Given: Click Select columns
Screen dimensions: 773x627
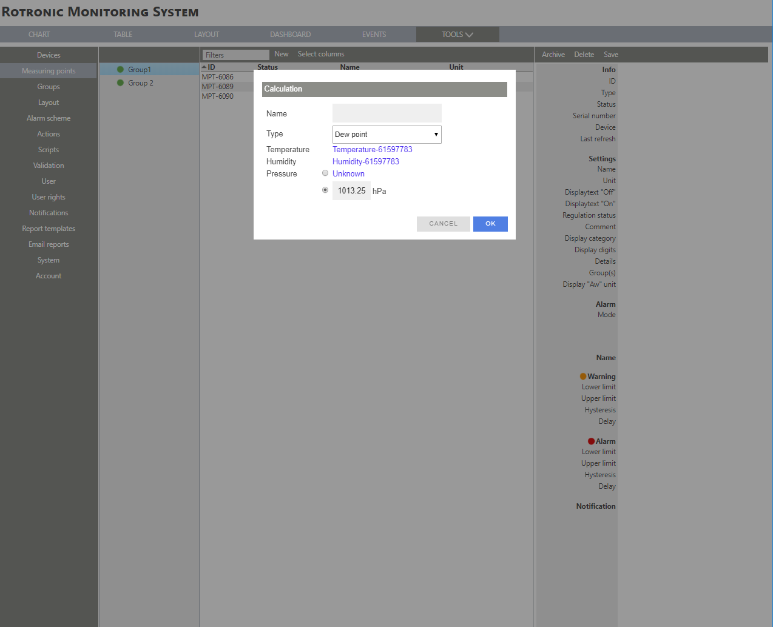Looking at the screenshot, I should [x=321, y=54].
